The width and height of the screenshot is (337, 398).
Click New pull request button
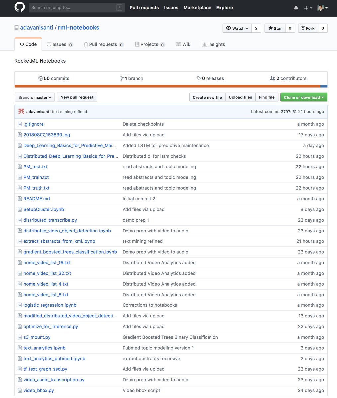[x=77, y=97]
